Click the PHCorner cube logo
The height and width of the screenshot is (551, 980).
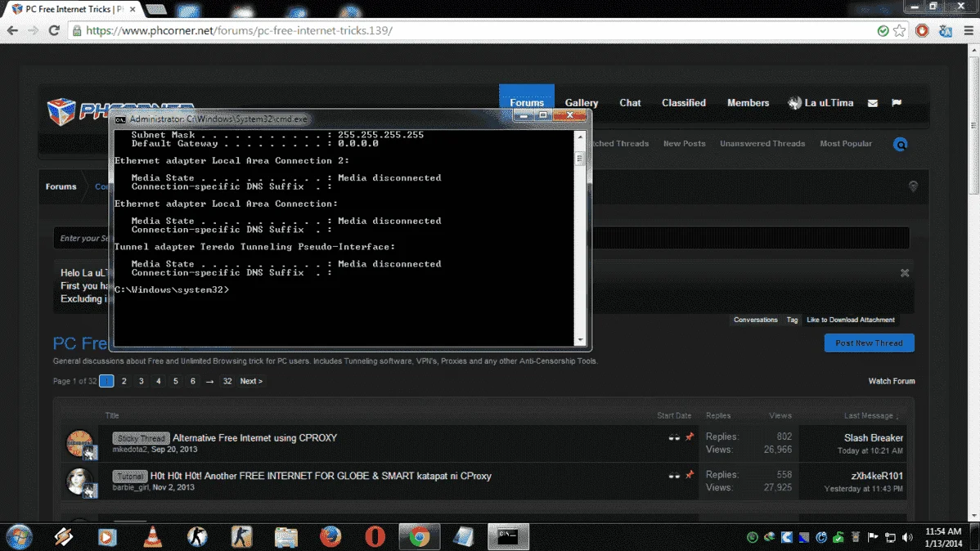pyautogui.click(x=61, y=111)
